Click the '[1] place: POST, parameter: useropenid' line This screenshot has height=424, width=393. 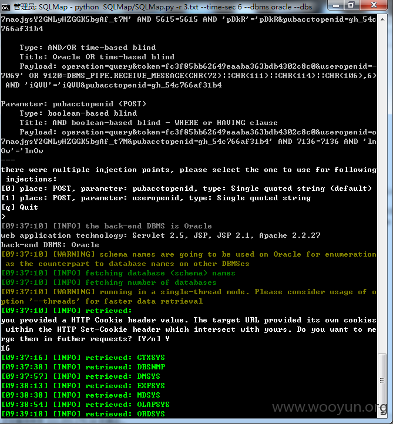click(x=156, y=198)
